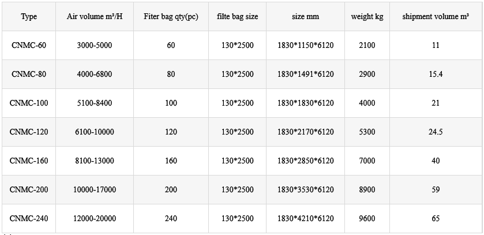
Task: Select the "Fiter bag qty(pc)" header cell
Action: [x=171, y=17]
